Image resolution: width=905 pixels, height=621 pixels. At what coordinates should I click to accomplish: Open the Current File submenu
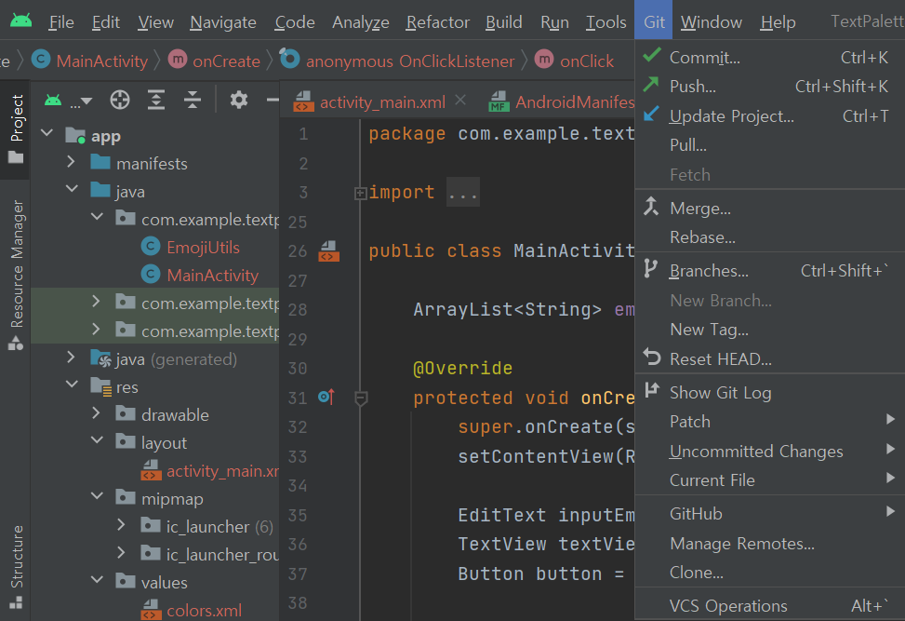click(x=770, y=480)
